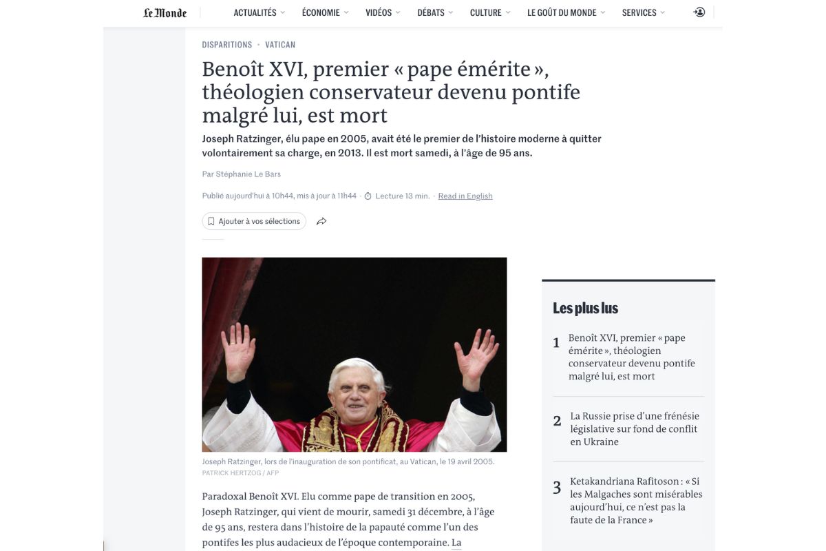Click Ajouter à vos sélections button

click(x=254, y=221)
